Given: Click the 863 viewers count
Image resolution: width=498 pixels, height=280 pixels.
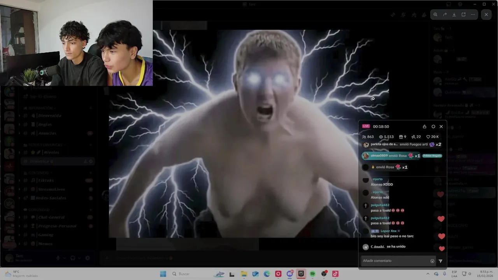Looking at the screenshot, I should point(368,137).
